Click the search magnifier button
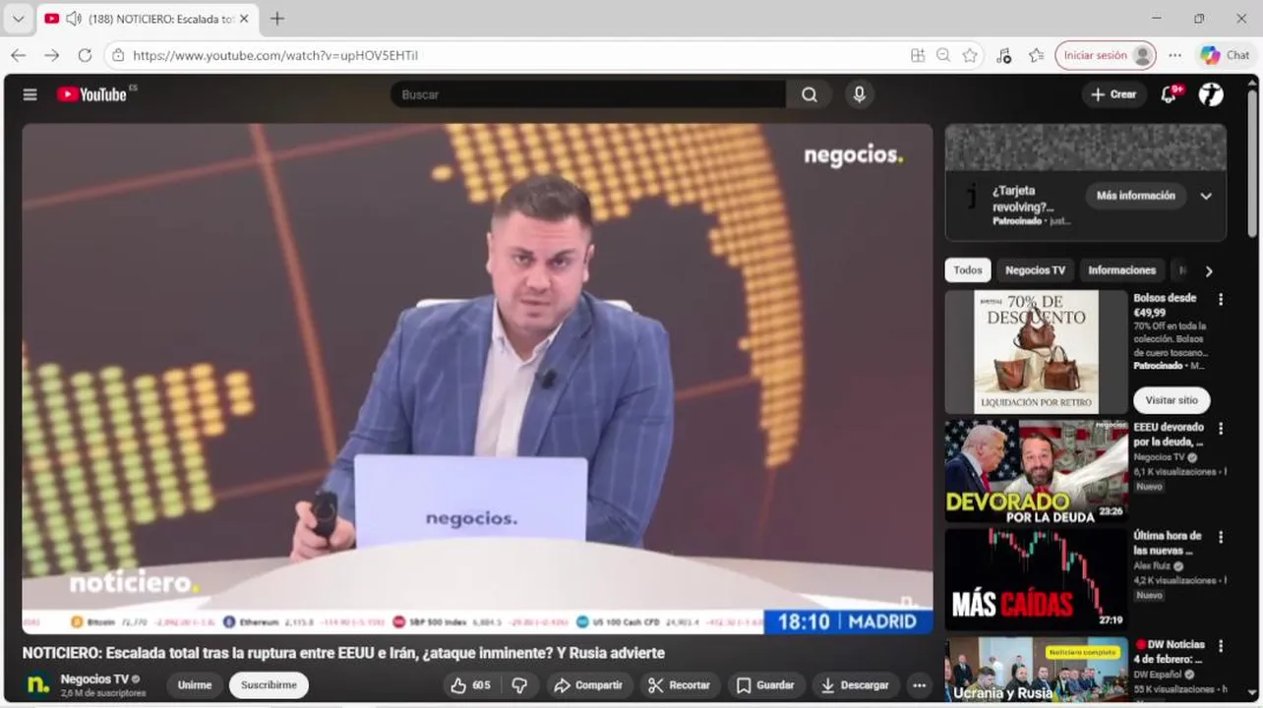Viewport: 1263px width, 708px height. 809,94
